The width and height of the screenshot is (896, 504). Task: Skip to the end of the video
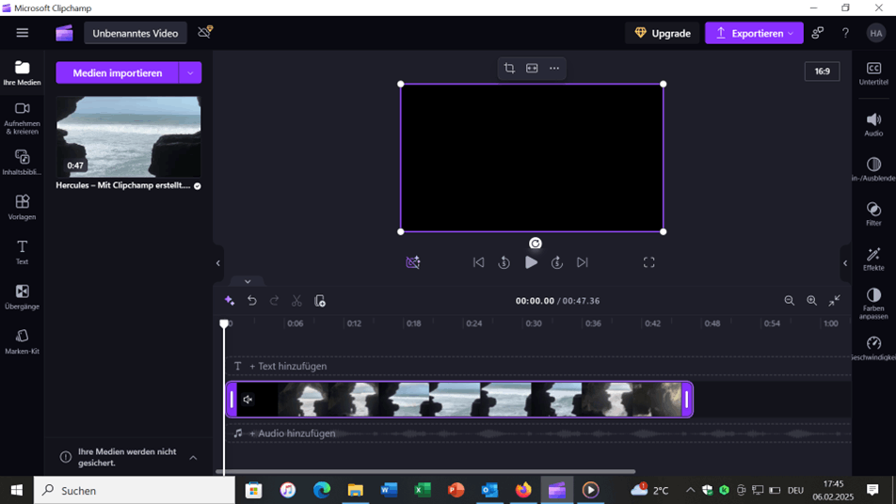point(582,262)
